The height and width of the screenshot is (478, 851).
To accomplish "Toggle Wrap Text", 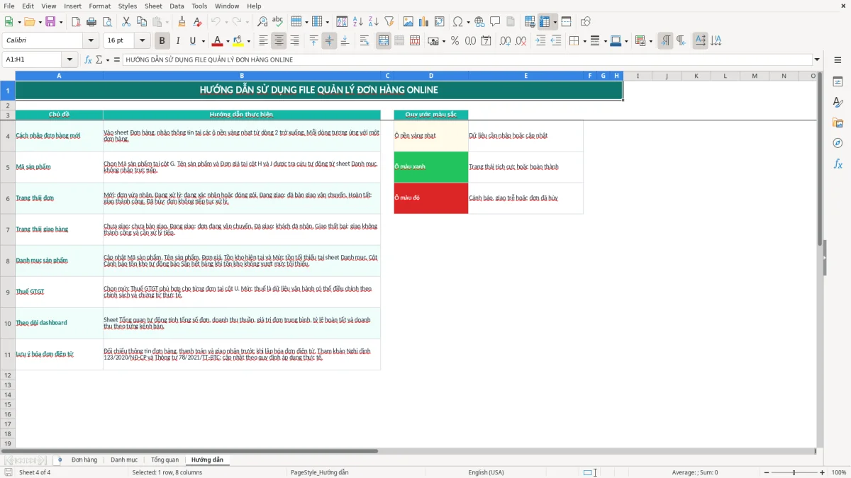I will pyautogui.click(x=365, y=41).
